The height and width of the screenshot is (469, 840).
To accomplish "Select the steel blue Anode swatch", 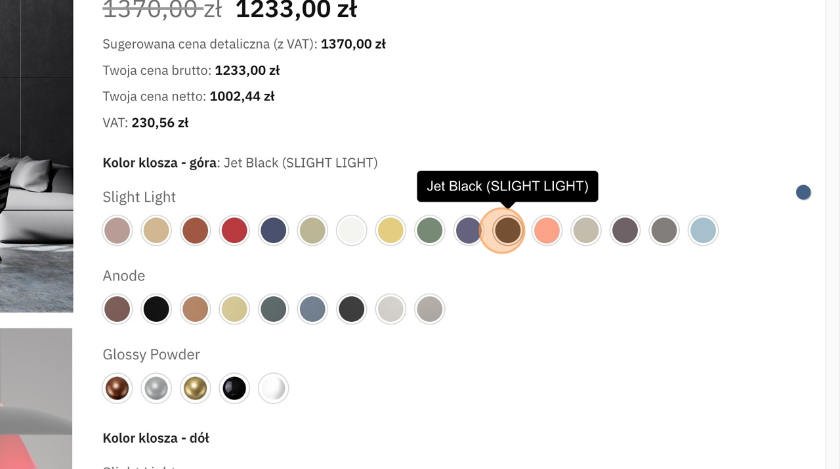I will (x=312, y=309).
